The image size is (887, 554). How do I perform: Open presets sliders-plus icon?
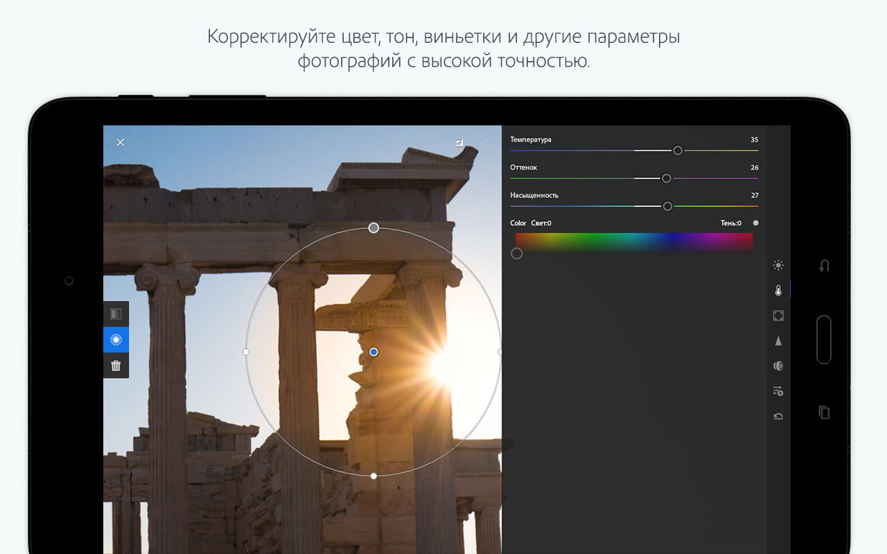[x=778, y=391]
